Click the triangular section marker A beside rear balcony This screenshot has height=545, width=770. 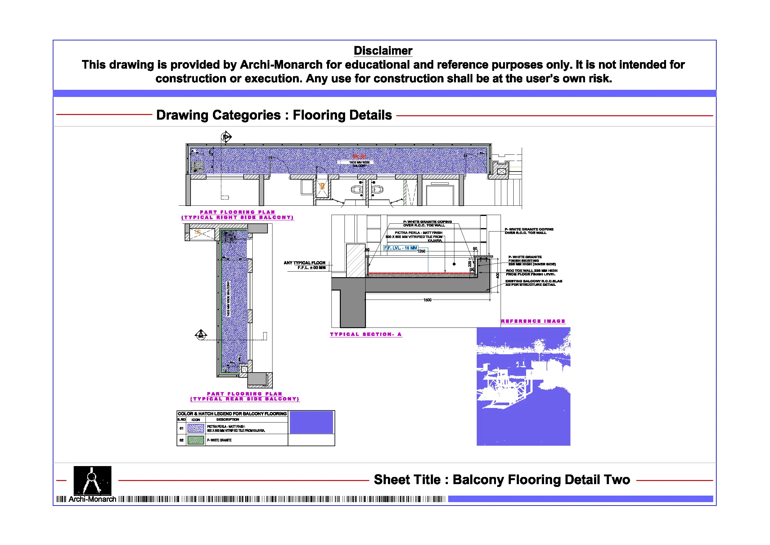coord(200,334)
